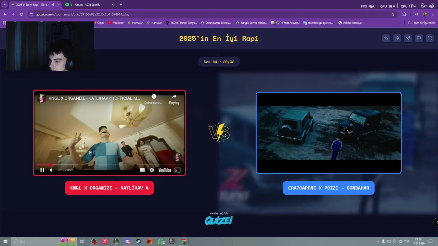Play the Sonbahar video thumbnail
The image size is (438, 246).
point(328,133)
